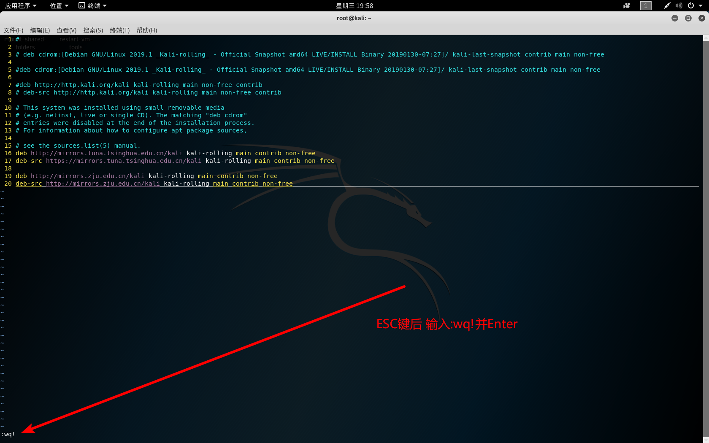Click the window title root@kali: ~

click(x=354, y=18)
